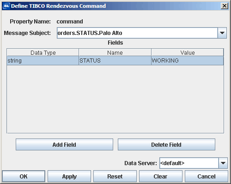Click the Value column header
Viewport: 231px width, 184px height.
click(x=188, y=52)
